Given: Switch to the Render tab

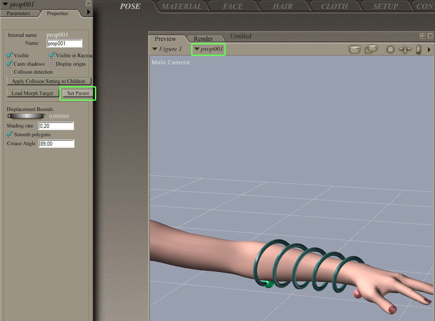Looking at the screenshot, I should pyautogui.click(x=203, y=39).
